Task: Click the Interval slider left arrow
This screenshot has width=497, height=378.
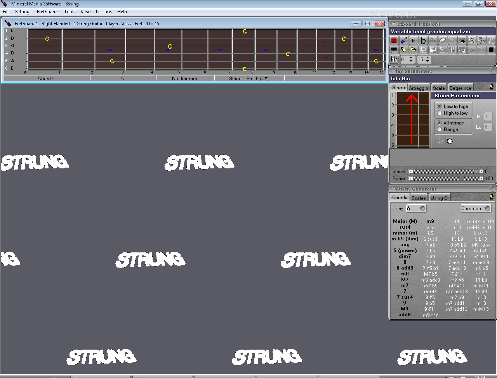Action: (411, 171)
